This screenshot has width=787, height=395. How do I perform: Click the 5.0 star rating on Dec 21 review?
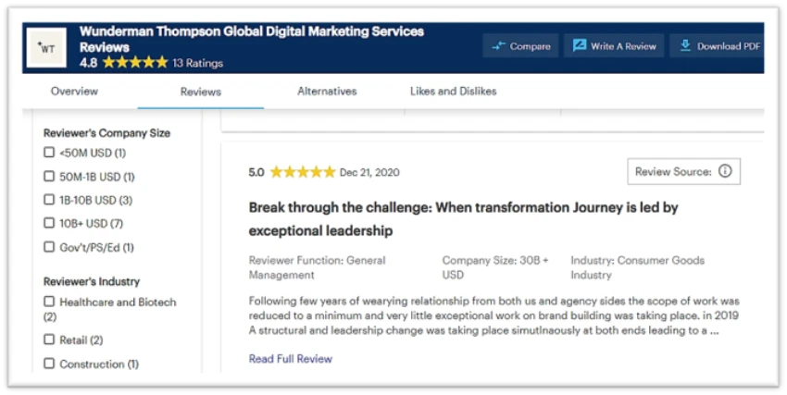[x=303, y=172]
